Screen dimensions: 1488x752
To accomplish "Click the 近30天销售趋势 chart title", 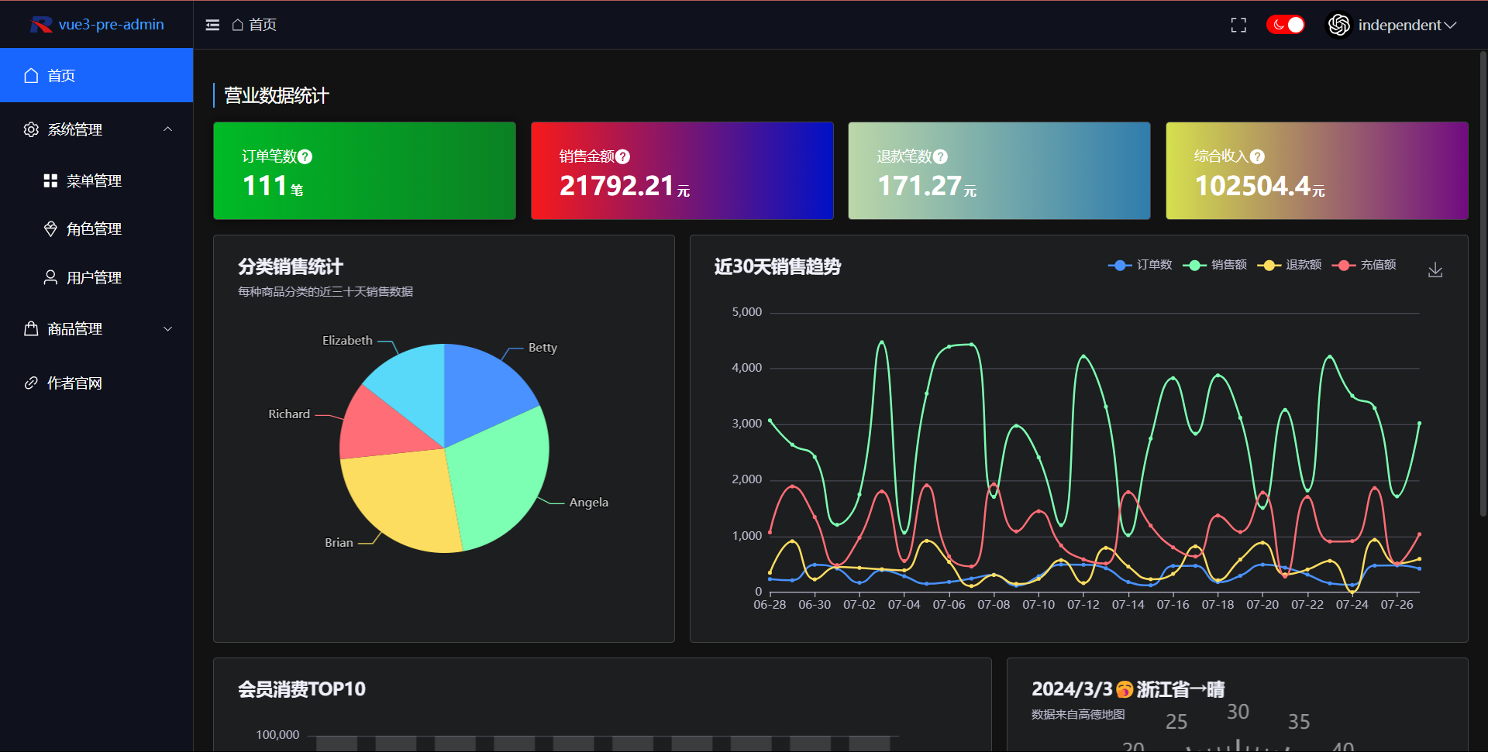I will coord(777,266).
